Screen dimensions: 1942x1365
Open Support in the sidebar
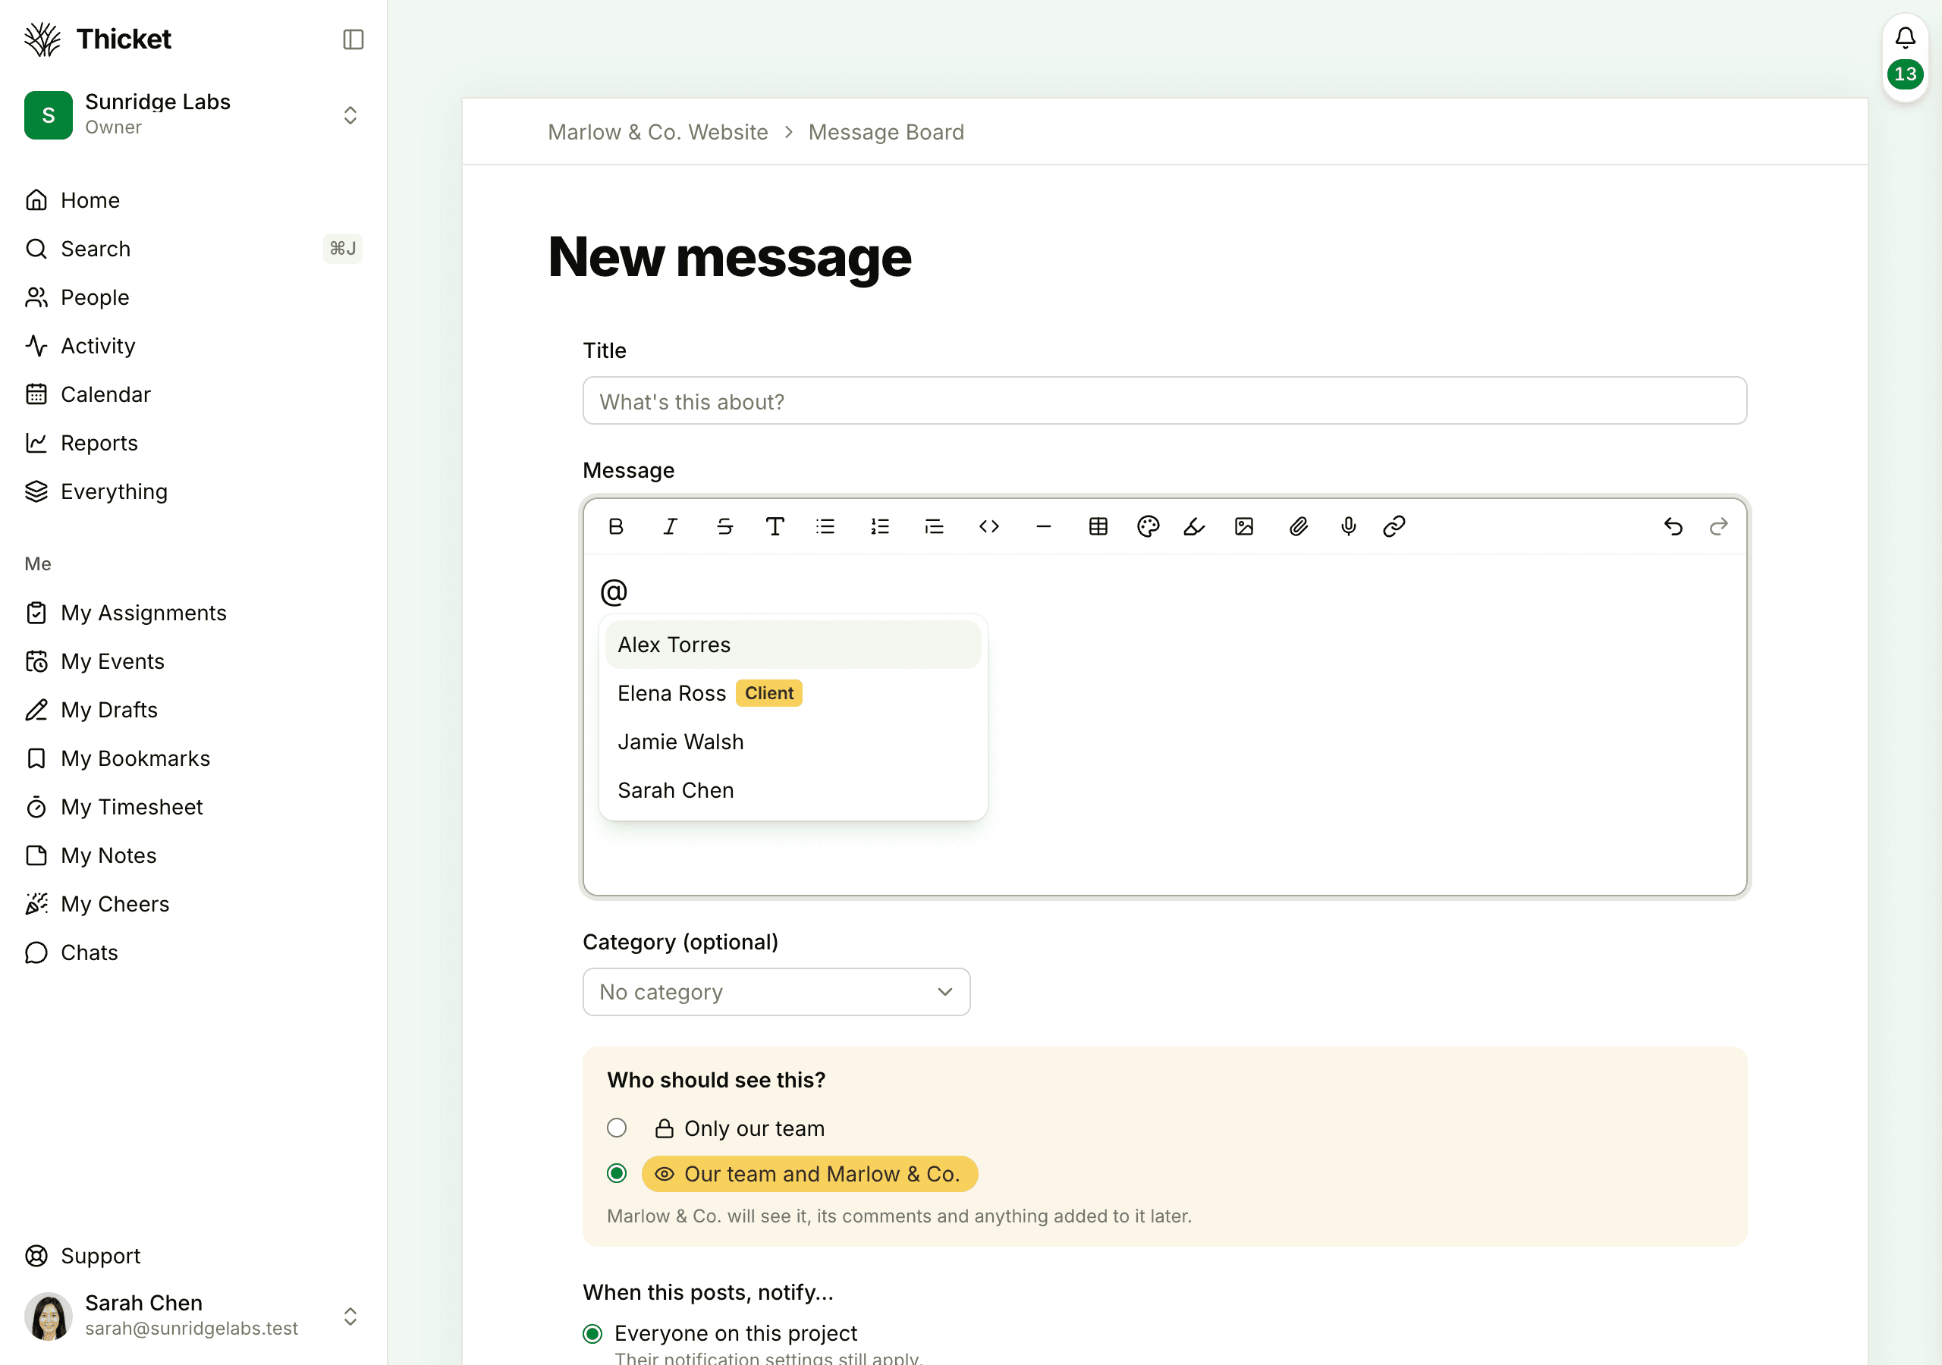(193, 1255)
